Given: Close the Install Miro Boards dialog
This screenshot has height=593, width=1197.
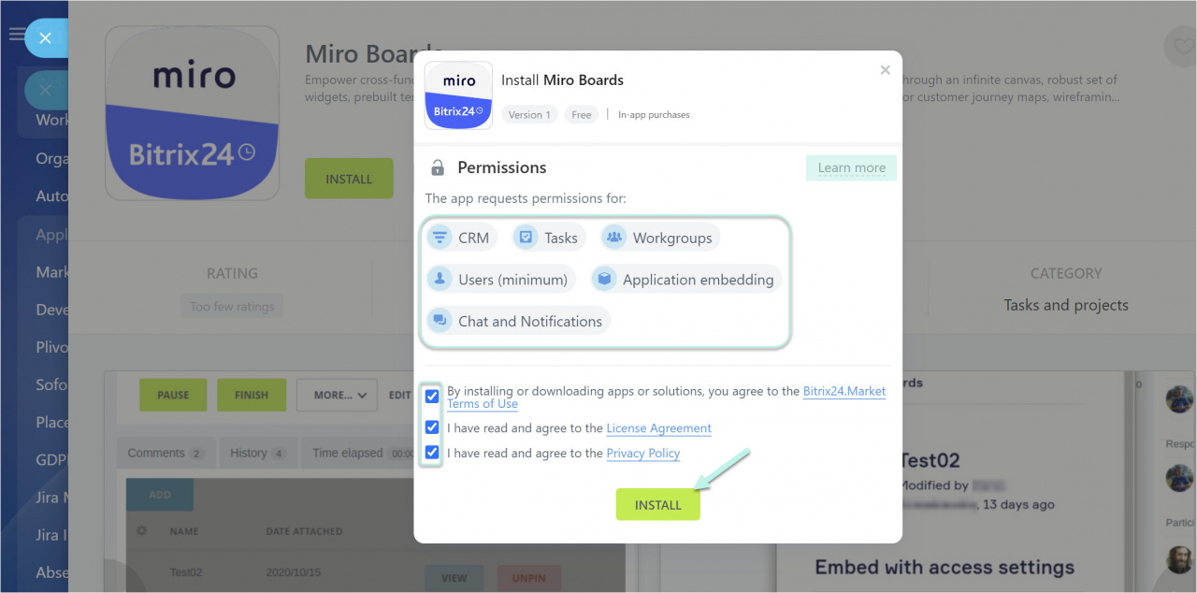Looking at the screenshot, I should (x=885, y=70).
